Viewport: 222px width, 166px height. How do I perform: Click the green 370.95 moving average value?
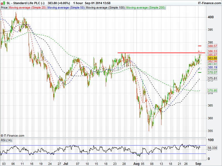tap(212, 90)
